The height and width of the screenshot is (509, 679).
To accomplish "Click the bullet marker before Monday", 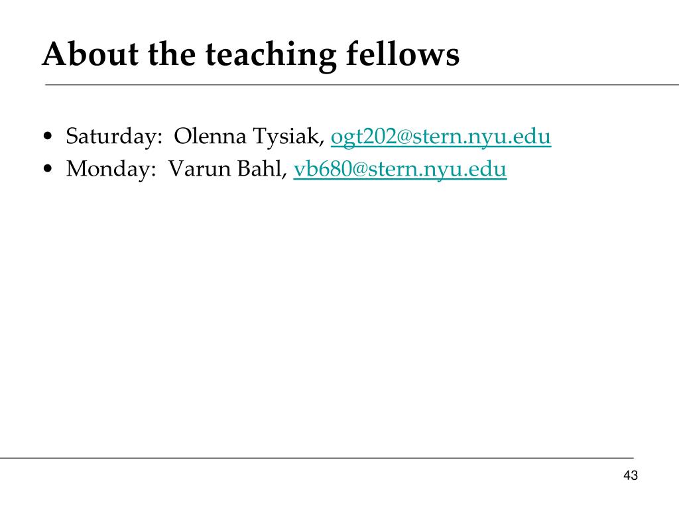I will tap(48, 169).
